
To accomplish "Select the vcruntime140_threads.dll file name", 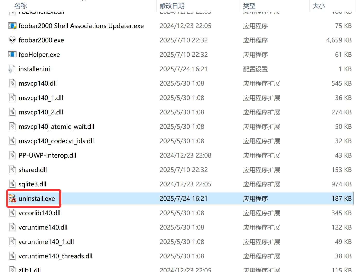I will pyautogui.click(x=55, y=256).
